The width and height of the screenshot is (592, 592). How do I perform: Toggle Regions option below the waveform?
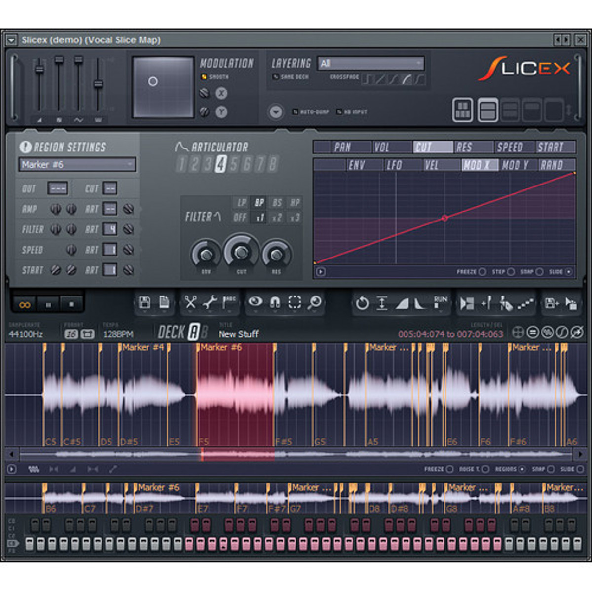pyautogui.click(x=510, y=469)
